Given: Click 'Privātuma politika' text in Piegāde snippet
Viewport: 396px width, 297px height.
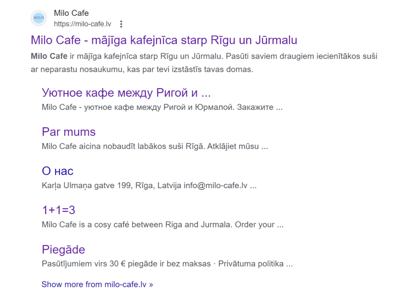Looking at the screenshot, I should [x=251, y=264].
